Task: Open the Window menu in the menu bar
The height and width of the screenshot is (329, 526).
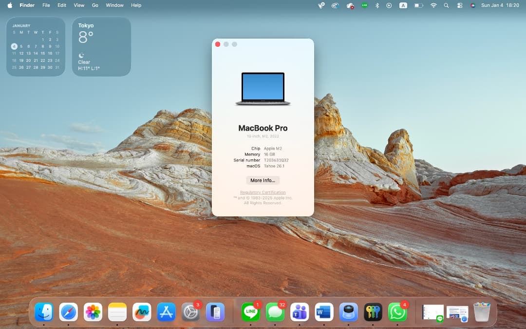Action: [x=114, y=5]
